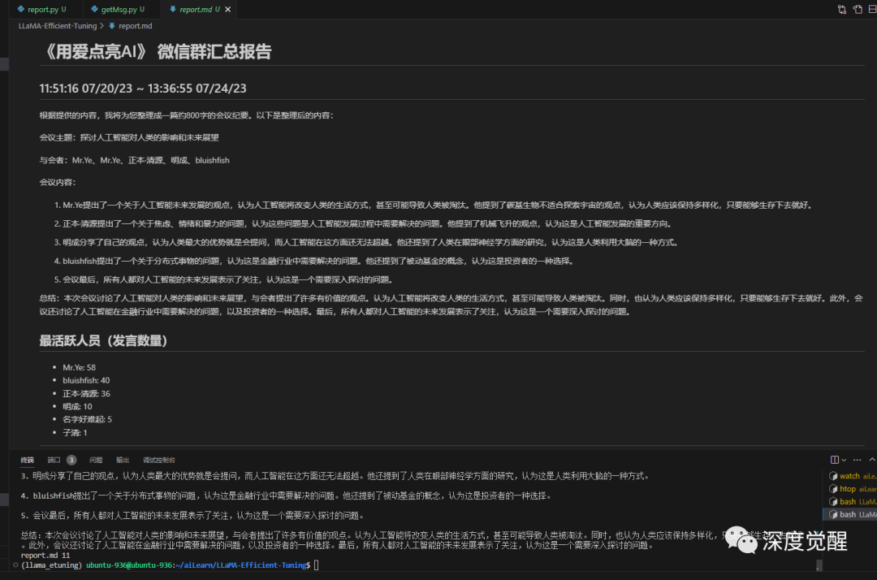Open the 调试控制台 debug console tab

click(159, 460)
